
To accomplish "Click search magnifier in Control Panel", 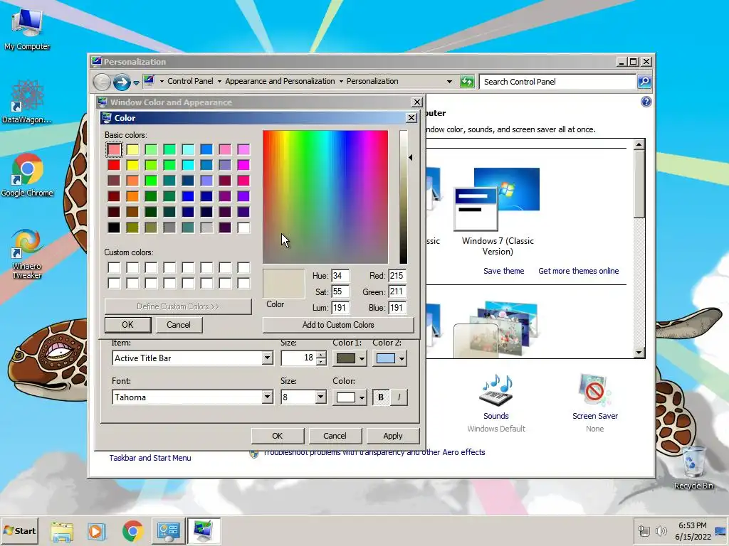I will pos(644,82).
